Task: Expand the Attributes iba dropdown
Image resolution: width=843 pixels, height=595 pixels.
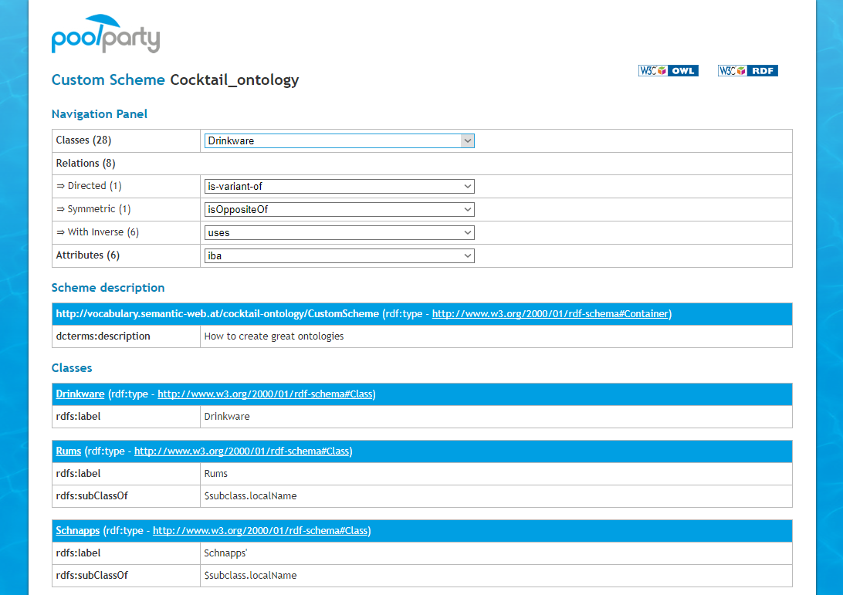Action: [340, 255]
